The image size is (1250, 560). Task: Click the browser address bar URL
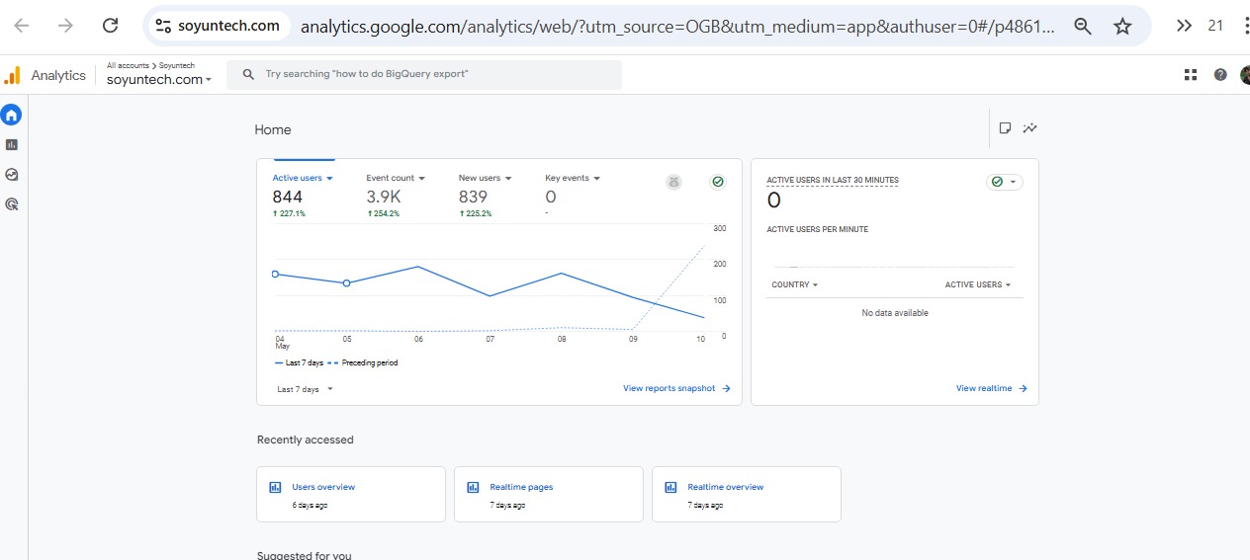(677, 27)
